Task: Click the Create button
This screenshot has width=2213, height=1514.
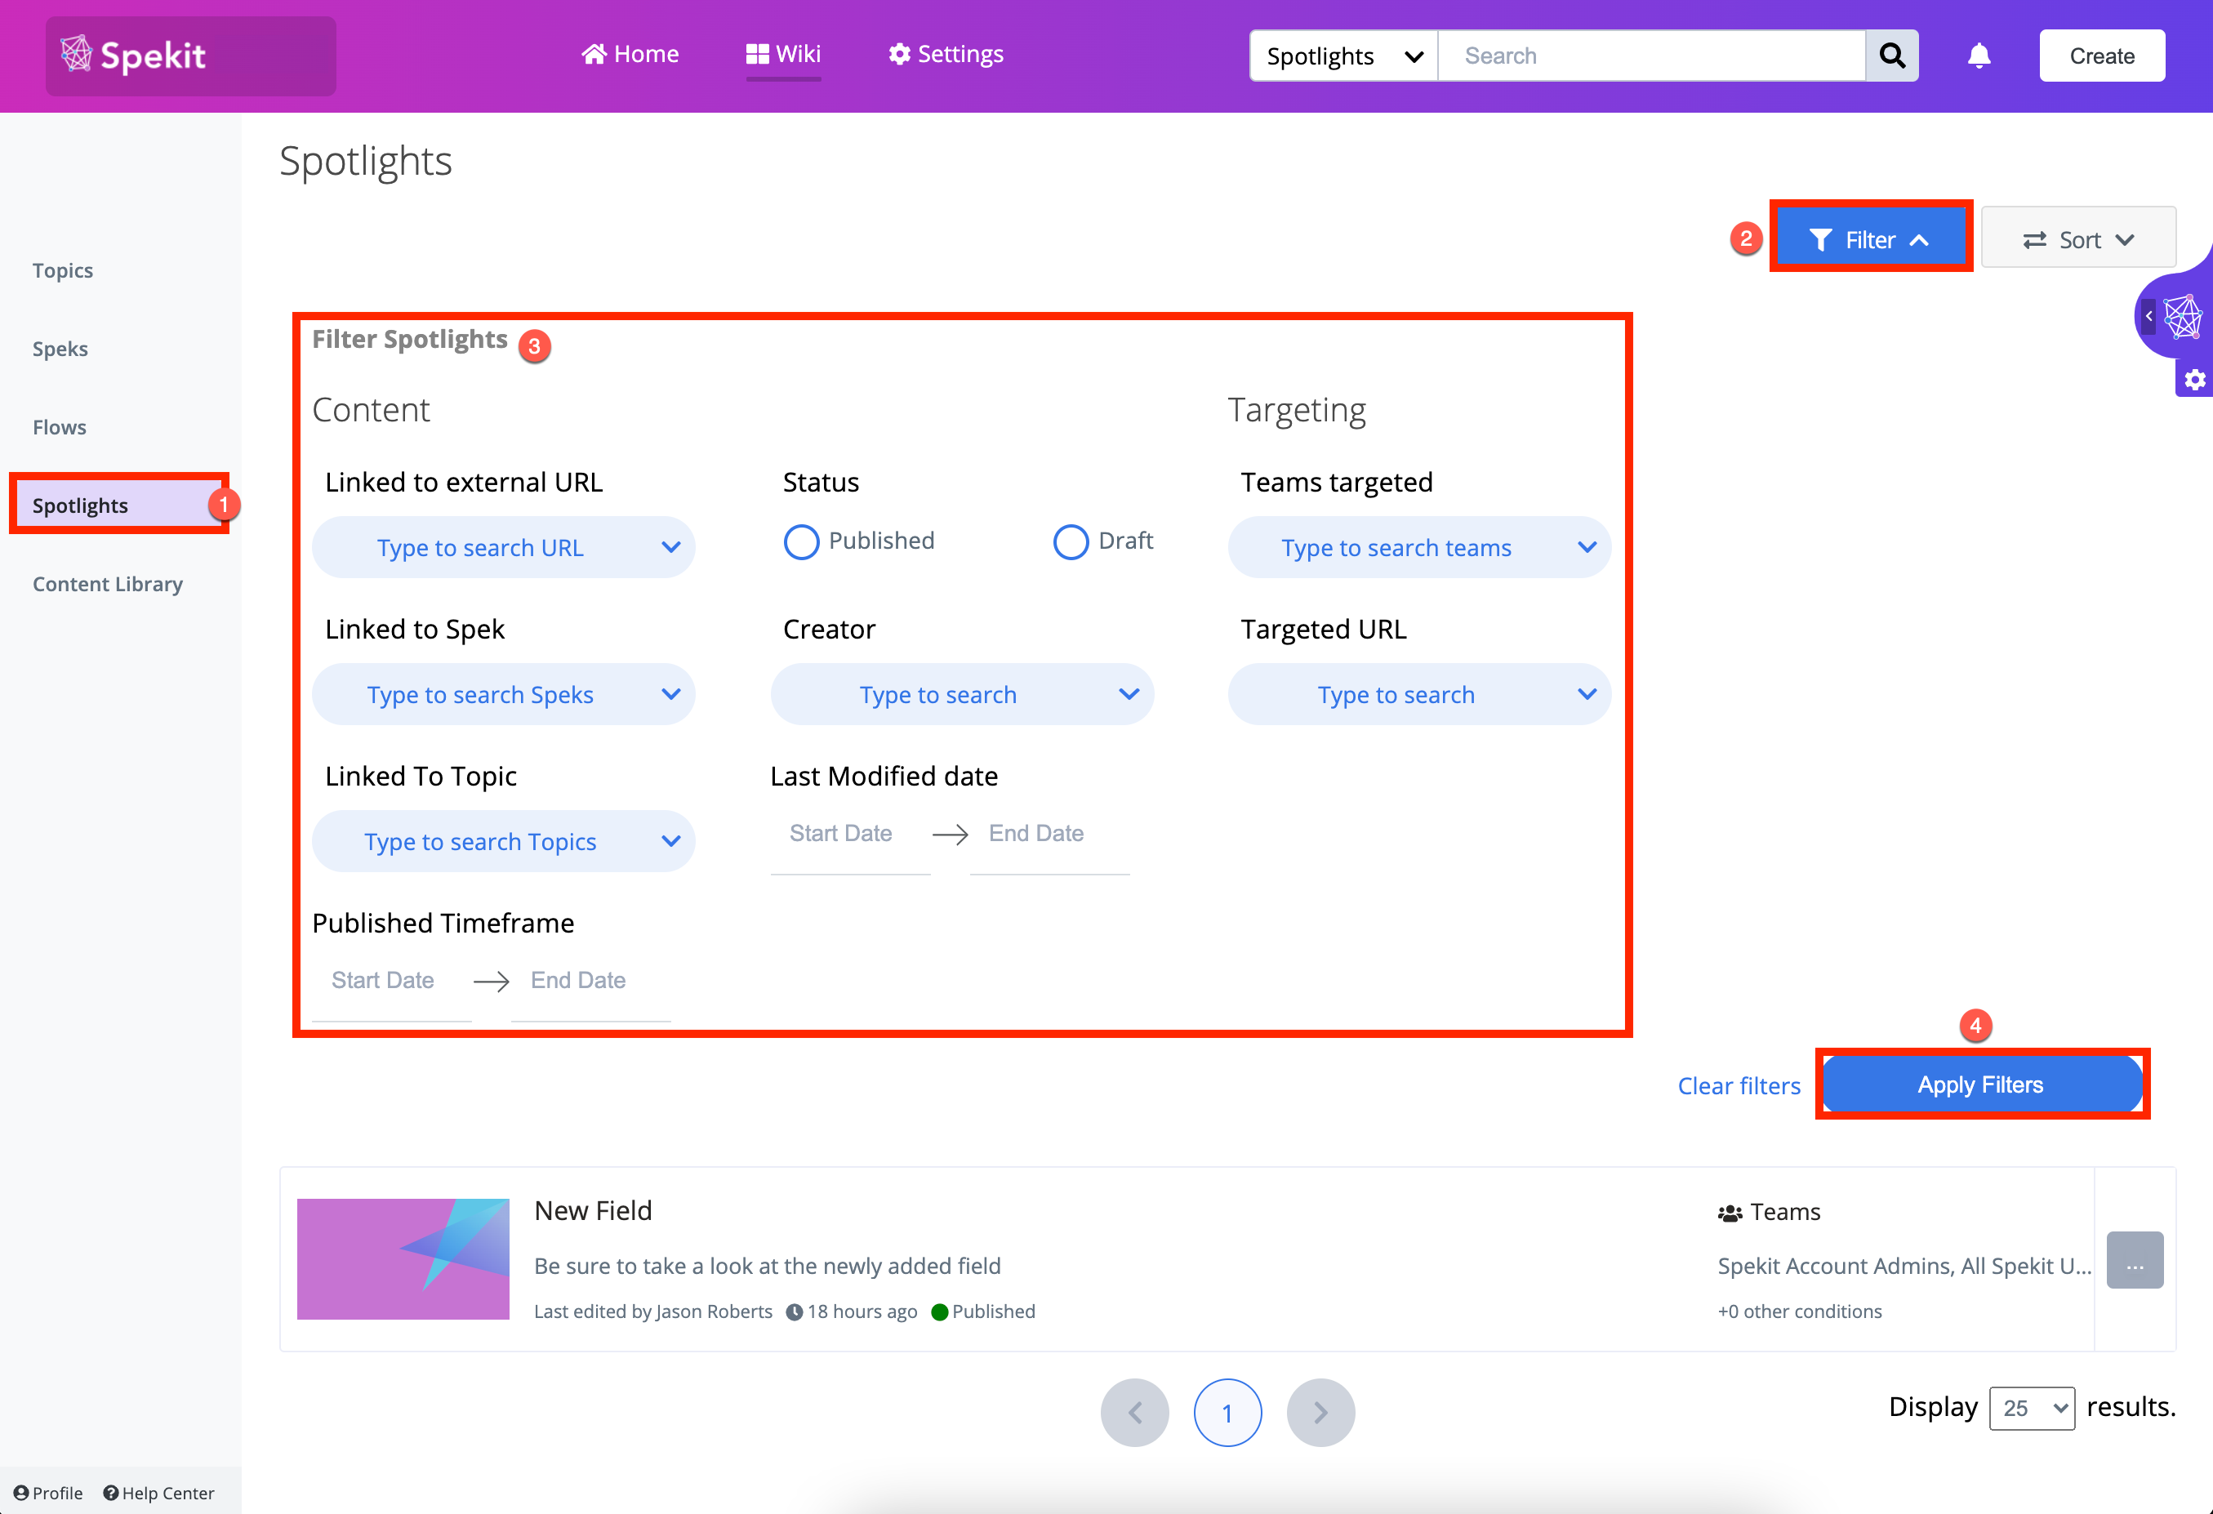Action: pyautogui.click(x=2102, y=56)
